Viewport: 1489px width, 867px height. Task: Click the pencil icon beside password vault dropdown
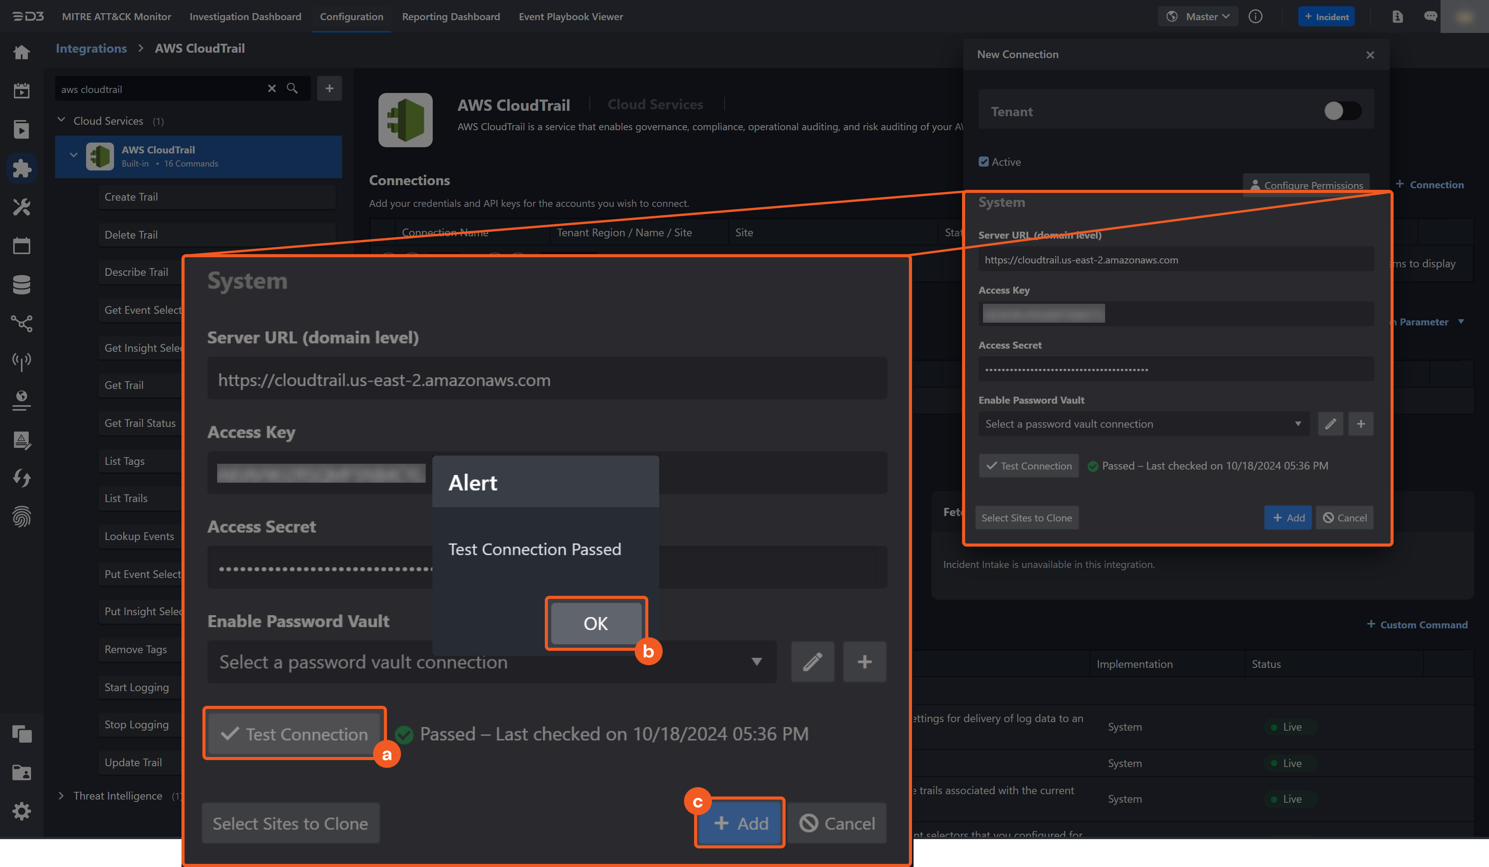pyautogui.click(x=812, y=662)
